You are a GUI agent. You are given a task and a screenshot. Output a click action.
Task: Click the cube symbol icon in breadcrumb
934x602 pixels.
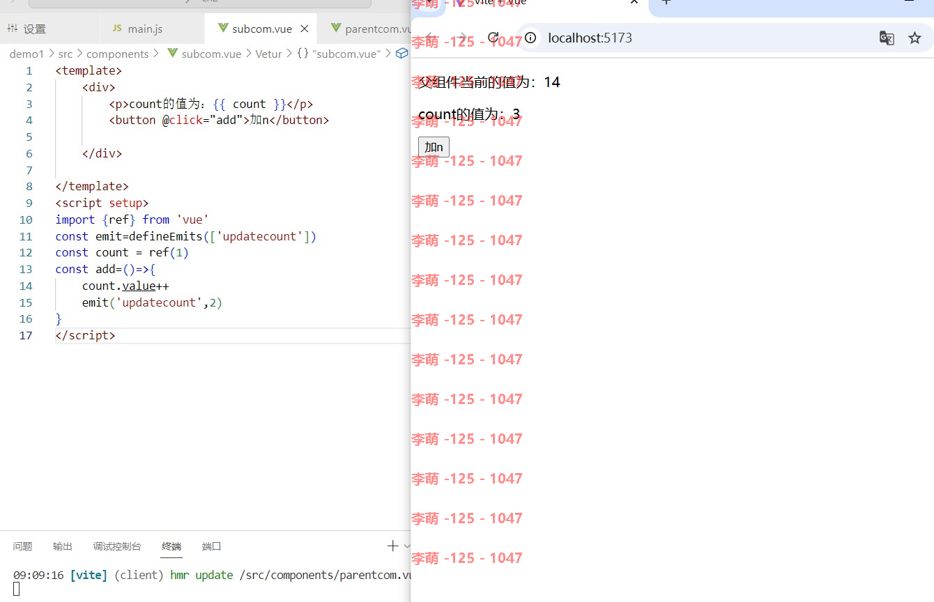click(401, 54)
